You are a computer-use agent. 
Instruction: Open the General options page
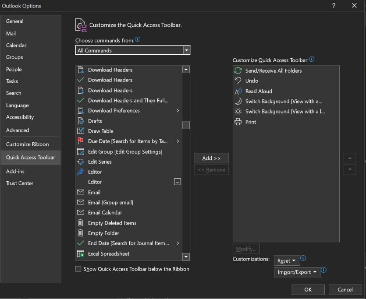tap(15, 21)
